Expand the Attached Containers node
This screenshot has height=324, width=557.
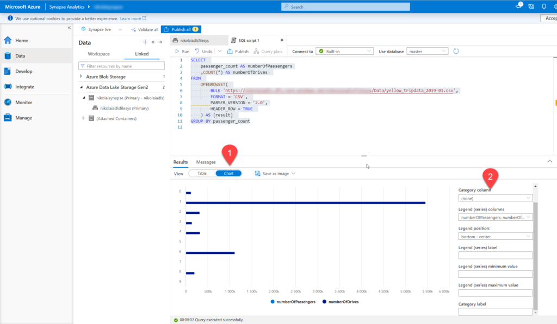tap(83, 118)
